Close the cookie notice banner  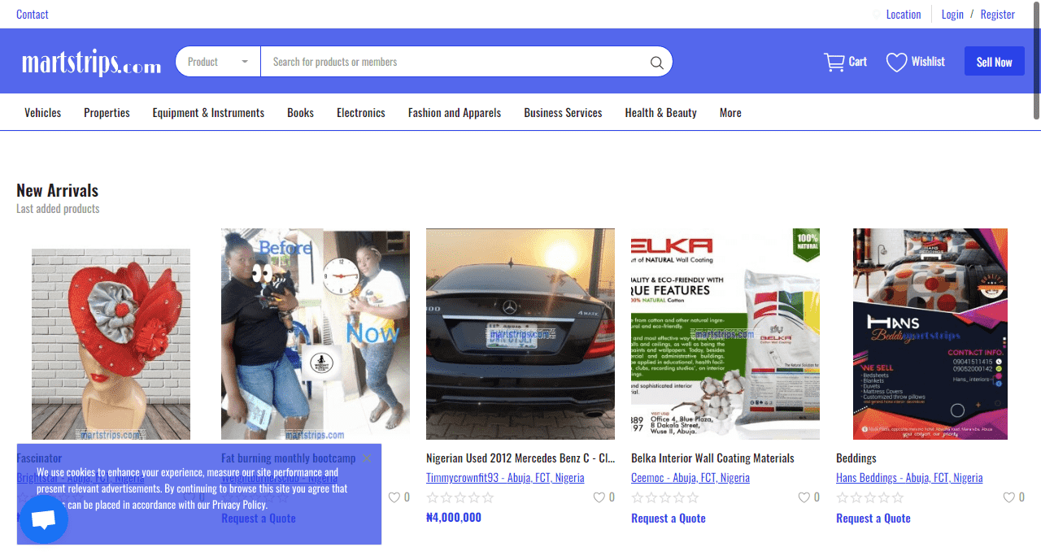click(367, 458)
